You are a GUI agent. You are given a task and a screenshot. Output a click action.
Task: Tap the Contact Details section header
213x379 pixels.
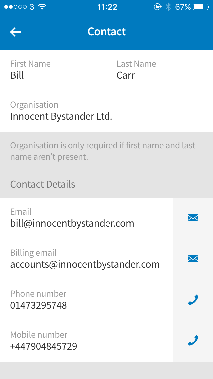click(x=43, y=184)
